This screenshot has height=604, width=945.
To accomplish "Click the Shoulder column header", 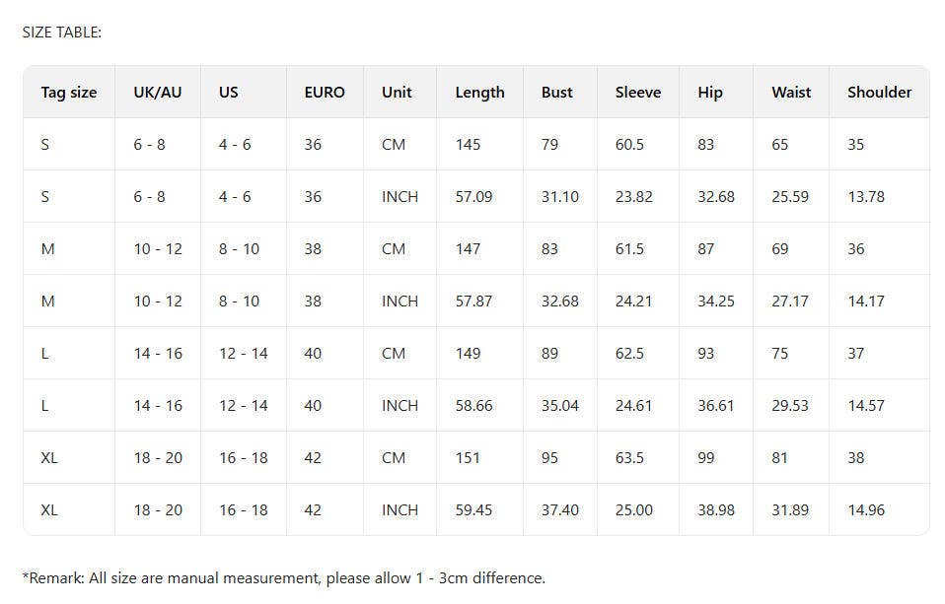I will 879,93.
